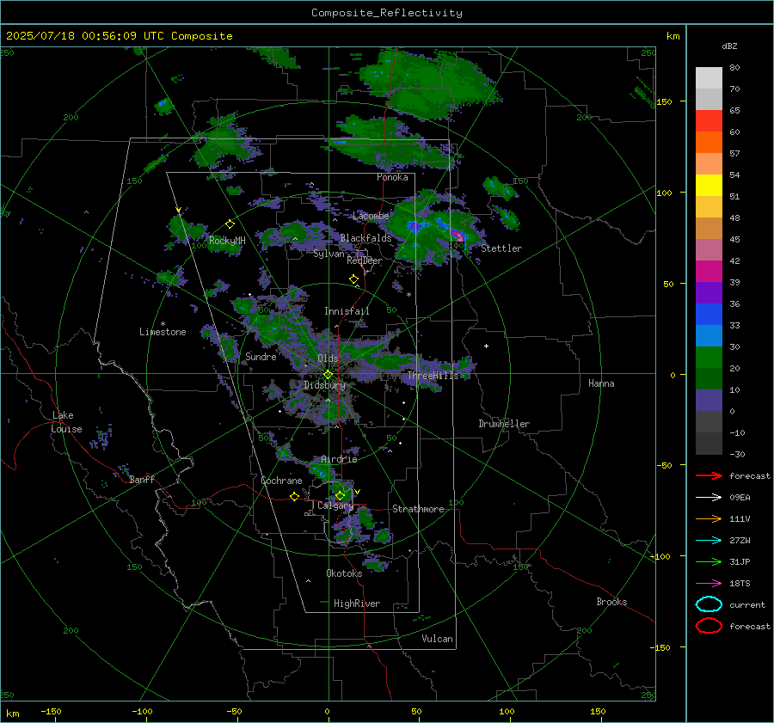Pick the lightest gray 80-70 dBZ swatch
This screenshot has width=774, height=723.
(x=709, y=77)
